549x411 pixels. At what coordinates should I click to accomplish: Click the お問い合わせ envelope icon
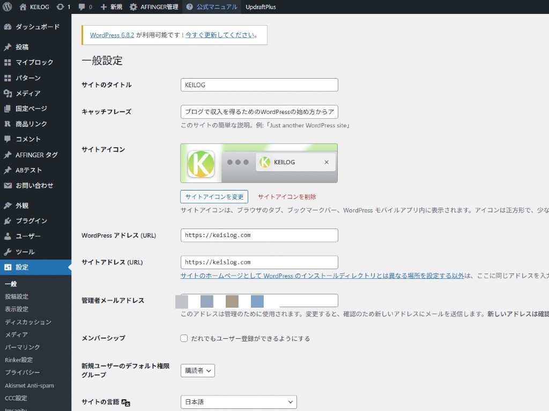coord(8,185)
